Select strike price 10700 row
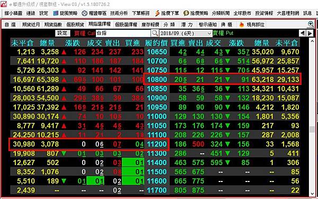This screenshot has width=318, height=199. point(155,61)
